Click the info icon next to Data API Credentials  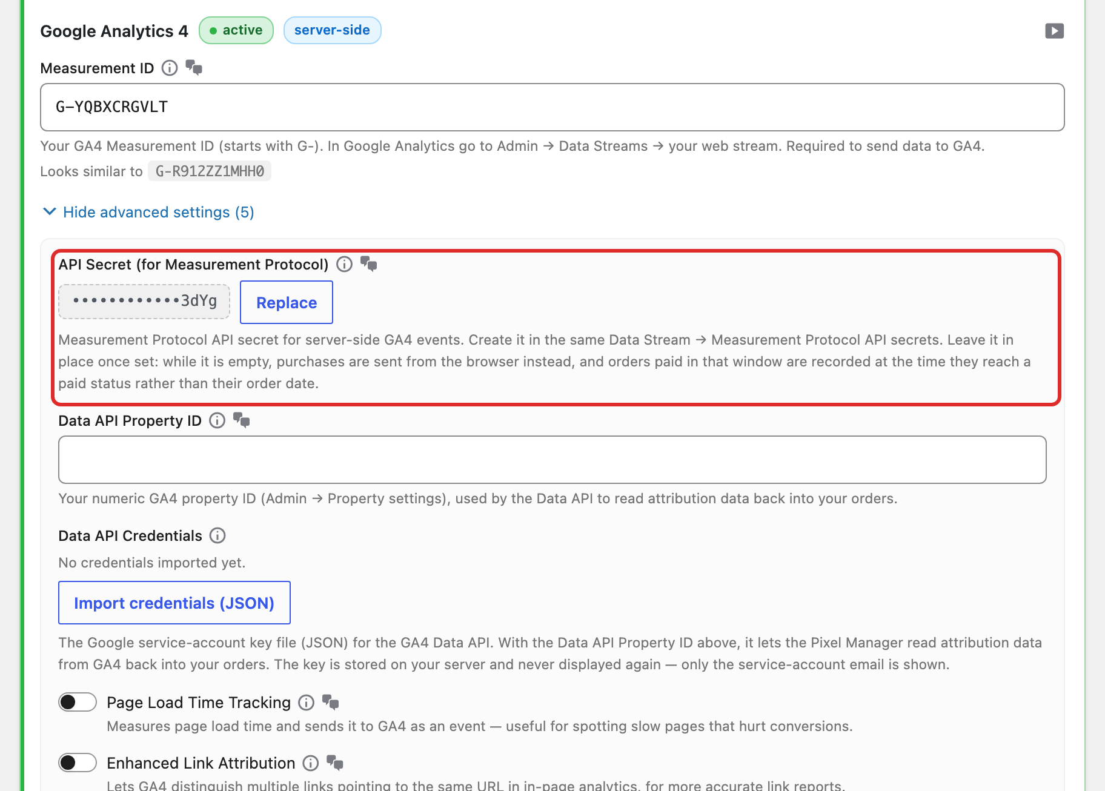[x=217, y=535]
